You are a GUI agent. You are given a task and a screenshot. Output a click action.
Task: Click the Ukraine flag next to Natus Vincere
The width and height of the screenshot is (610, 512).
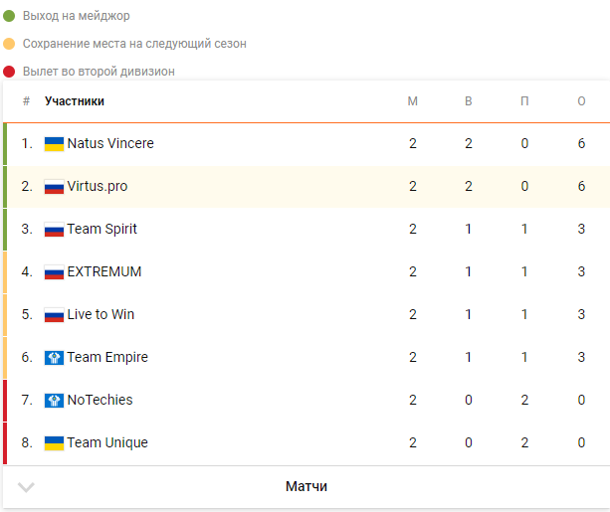pos(54,144)
